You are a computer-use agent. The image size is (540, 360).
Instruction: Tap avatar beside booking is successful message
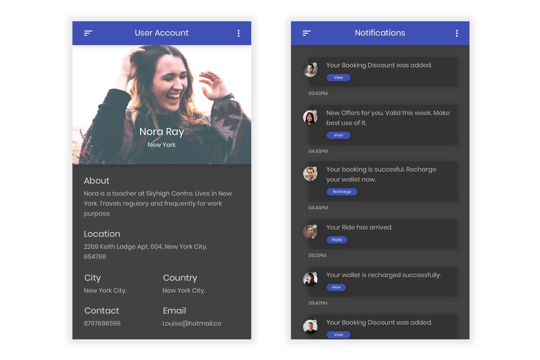coord(310,174)
